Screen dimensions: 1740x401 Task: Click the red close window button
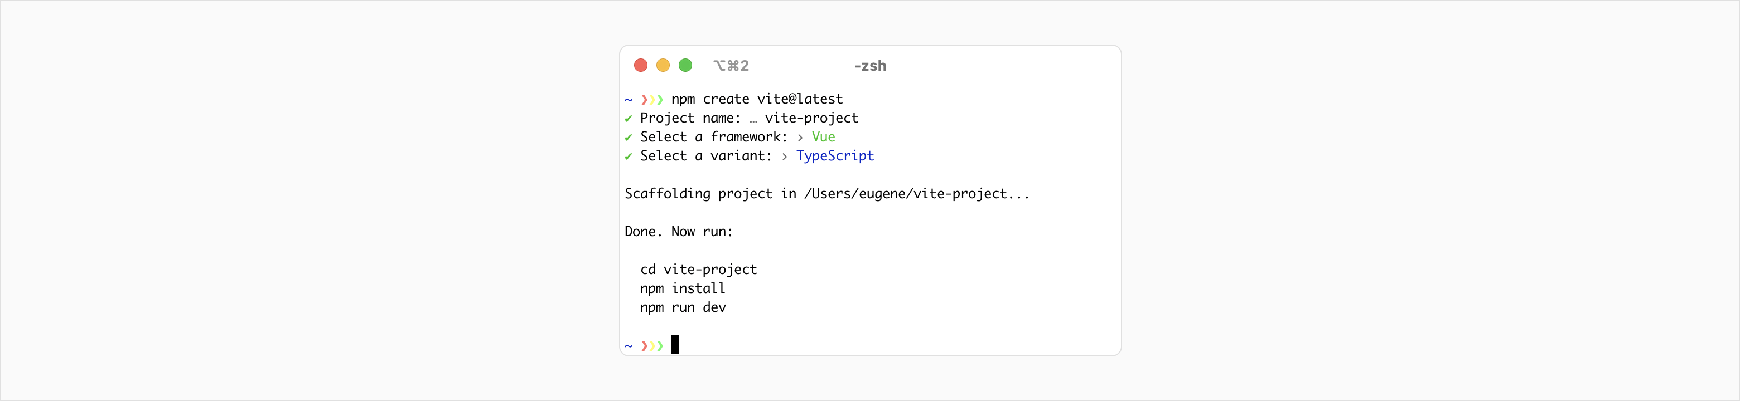click(x=640, y=66)
